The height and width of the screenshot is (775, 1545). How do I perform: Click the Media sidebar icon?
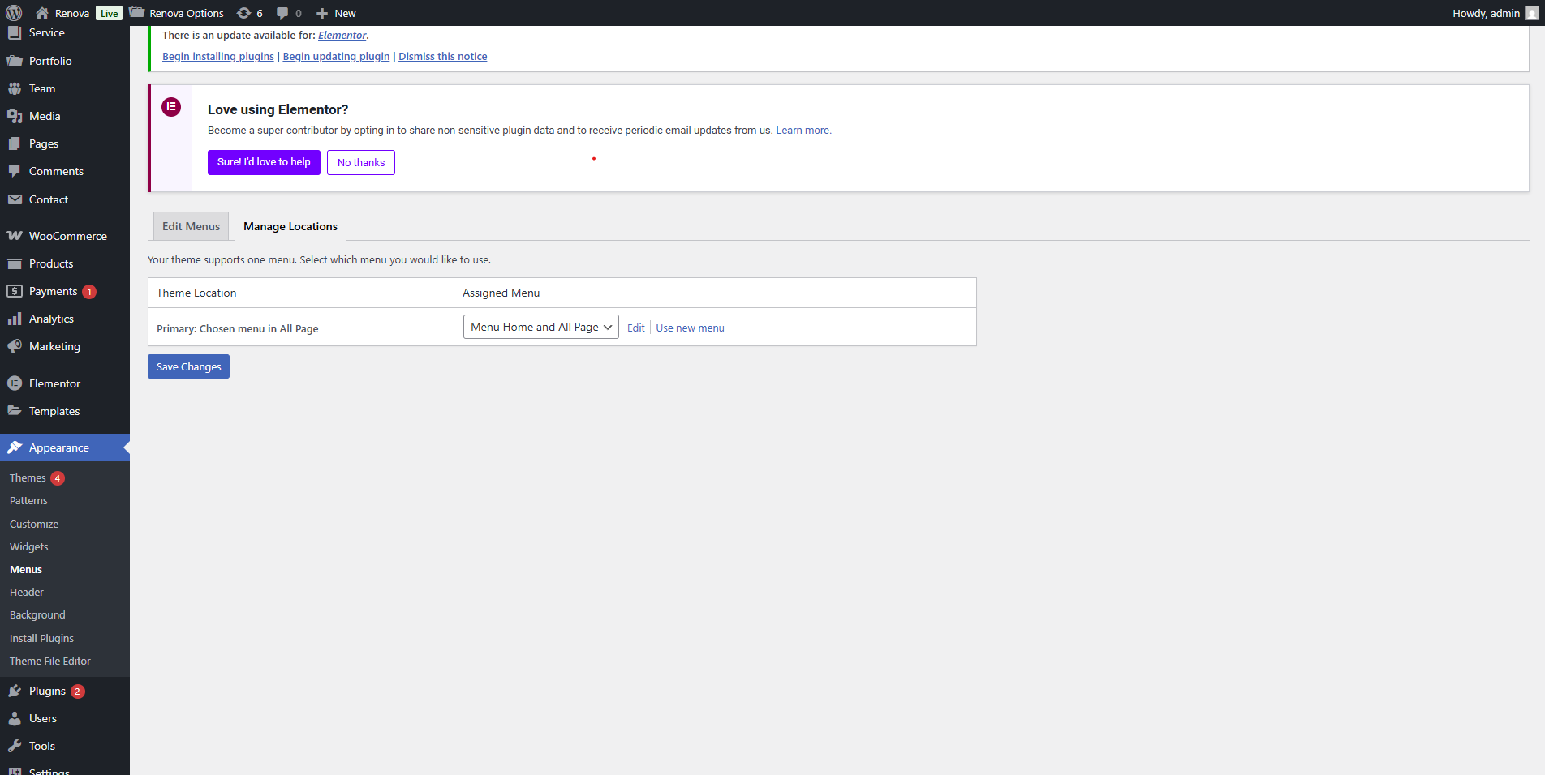(15, 116)
